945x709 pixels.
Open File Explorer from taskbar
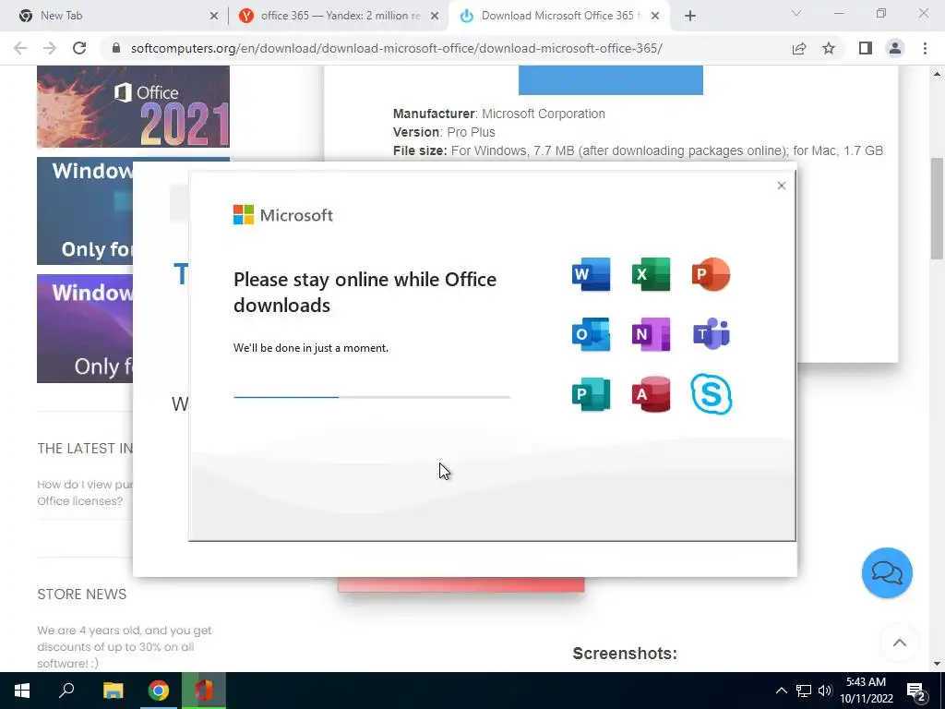point(113,691)
